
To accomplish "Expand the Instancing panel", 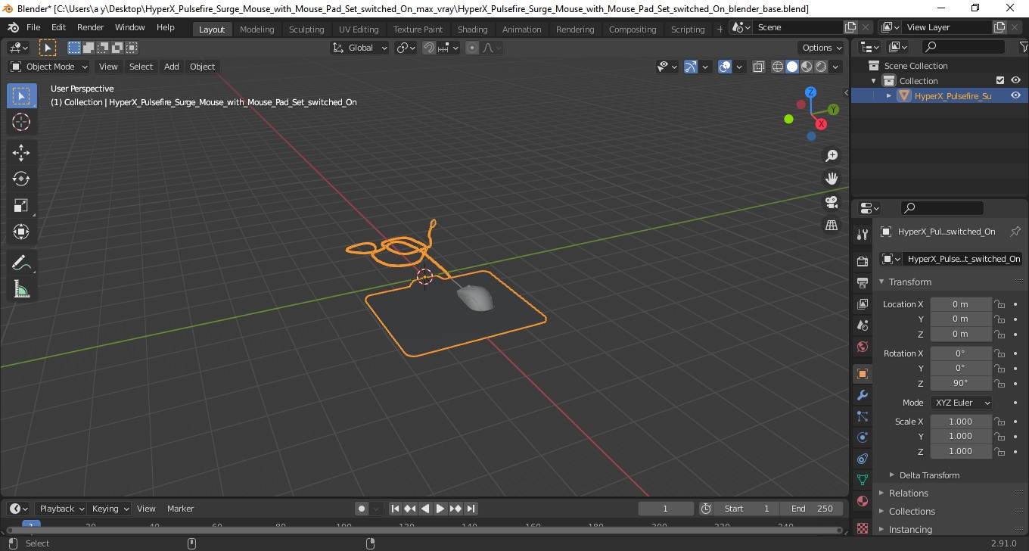I will [x=910, y=530].
